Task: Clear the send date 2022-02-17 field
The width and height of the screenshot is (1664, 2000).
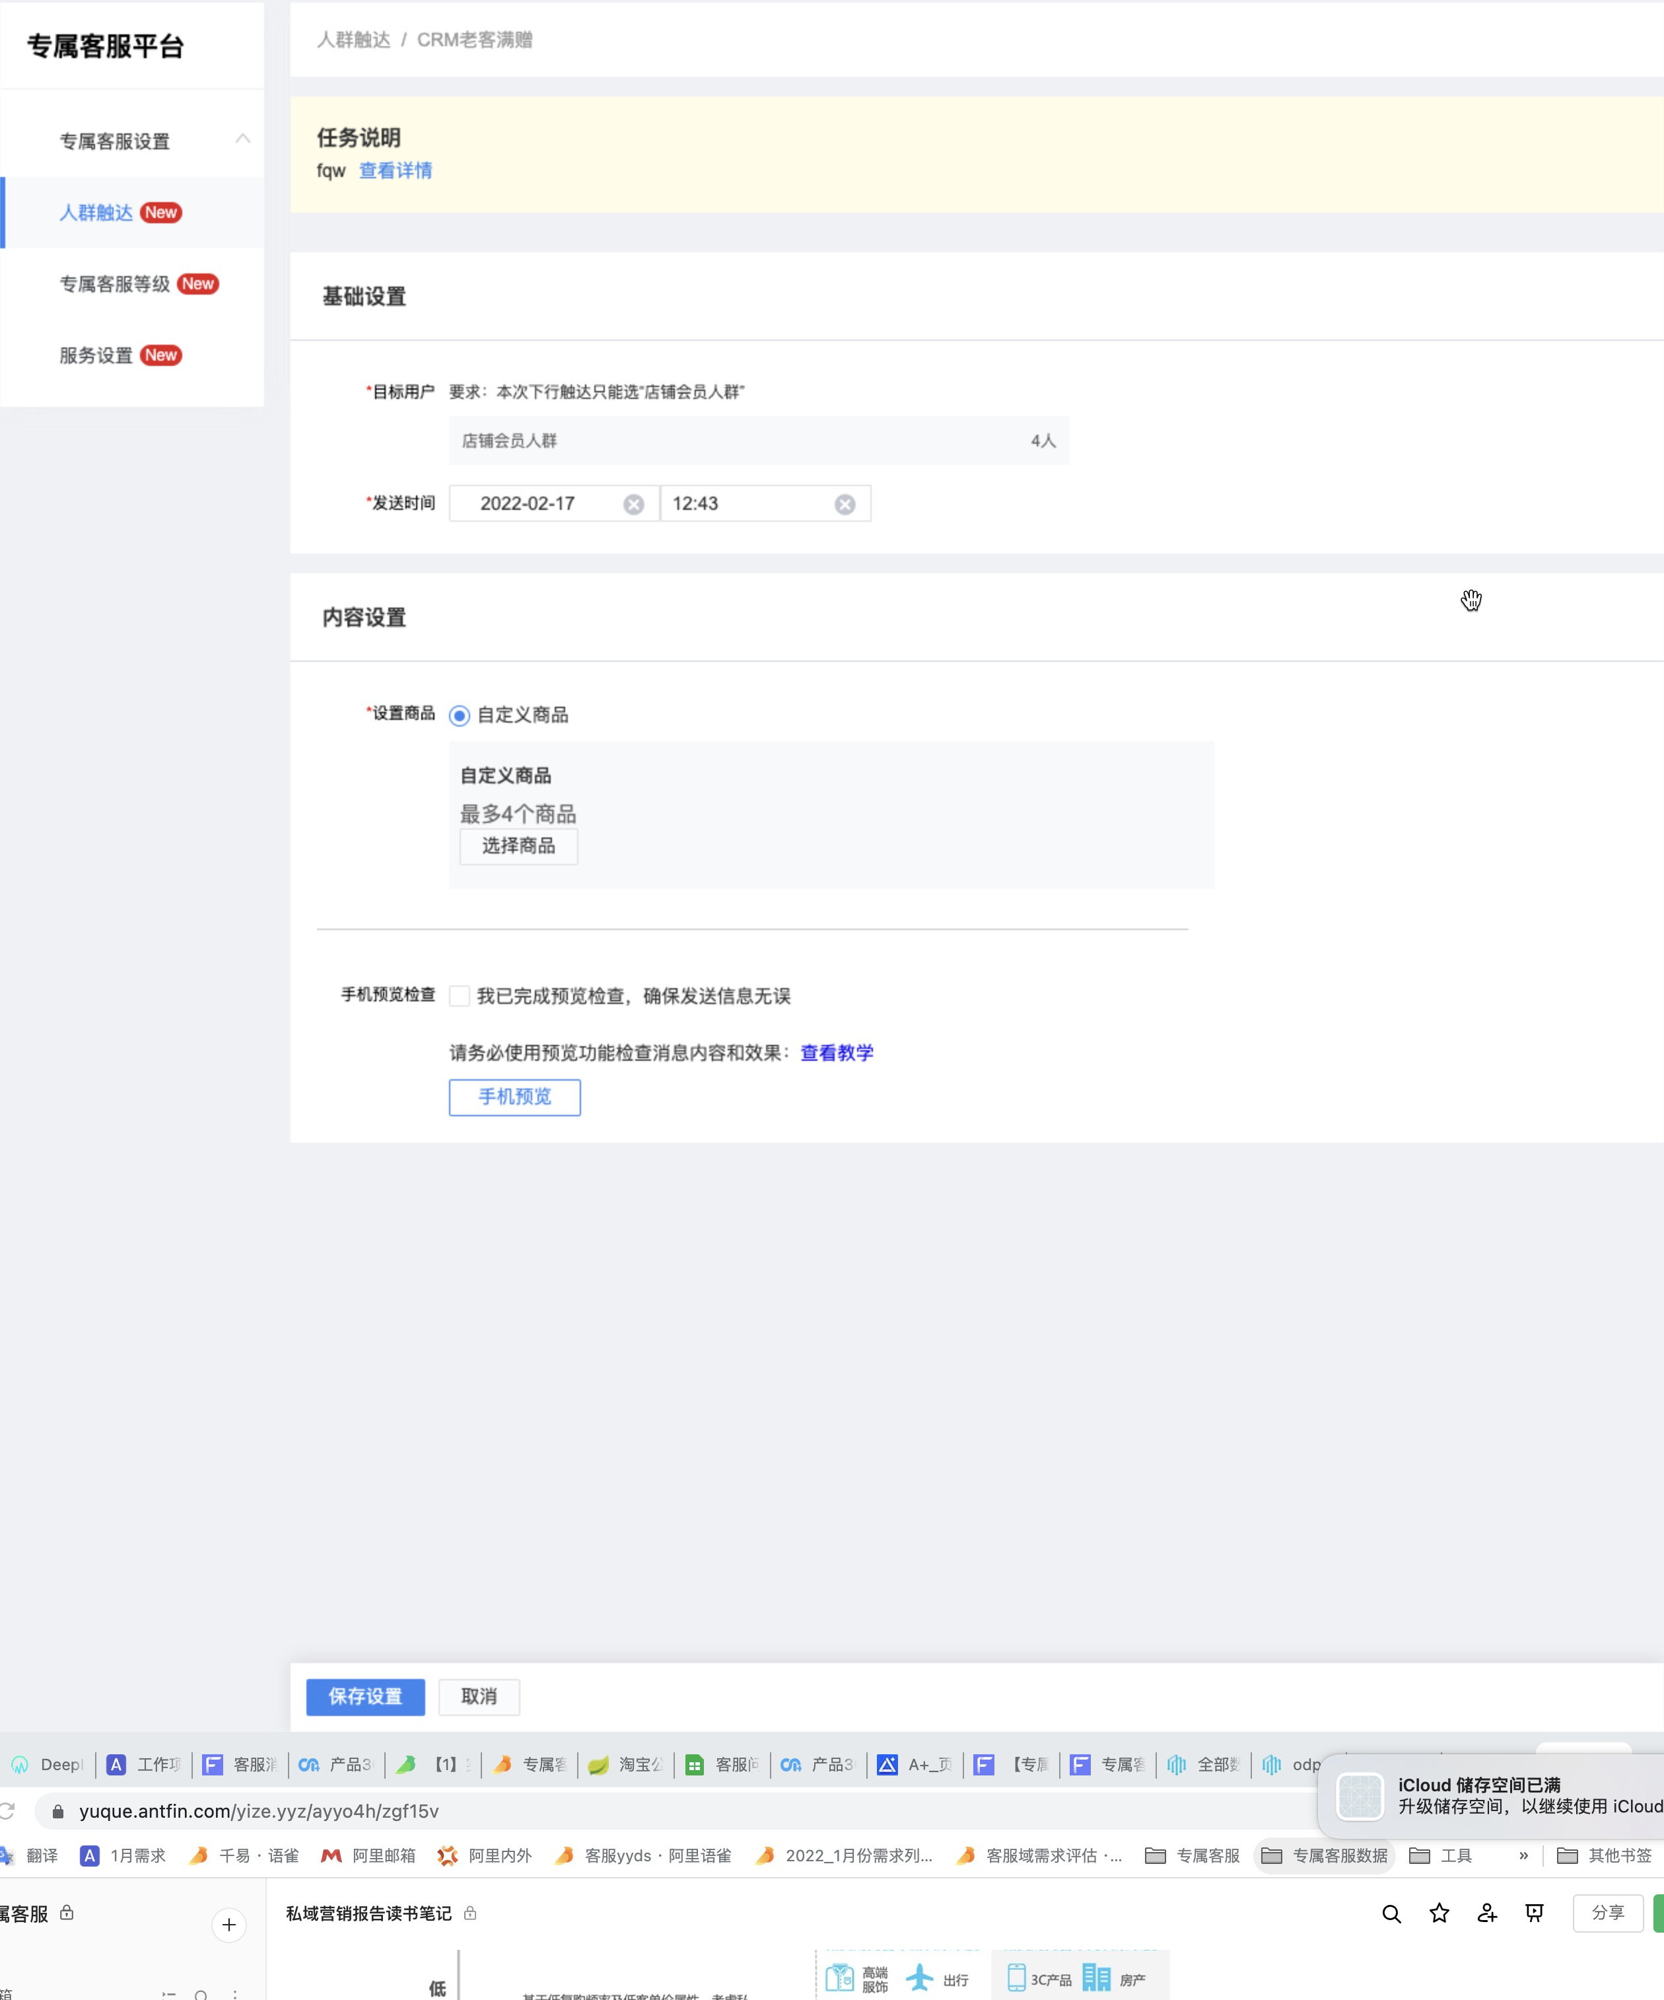Action: 633,505
